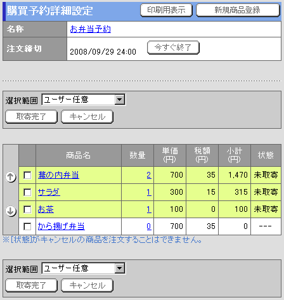Click the 印刷用表示 button
Image resolution: width=284 pixels, height=300 pixels.
coord(166,10)
